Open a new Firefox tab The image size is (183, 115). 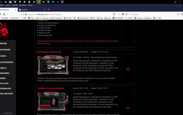pos(49,10)
